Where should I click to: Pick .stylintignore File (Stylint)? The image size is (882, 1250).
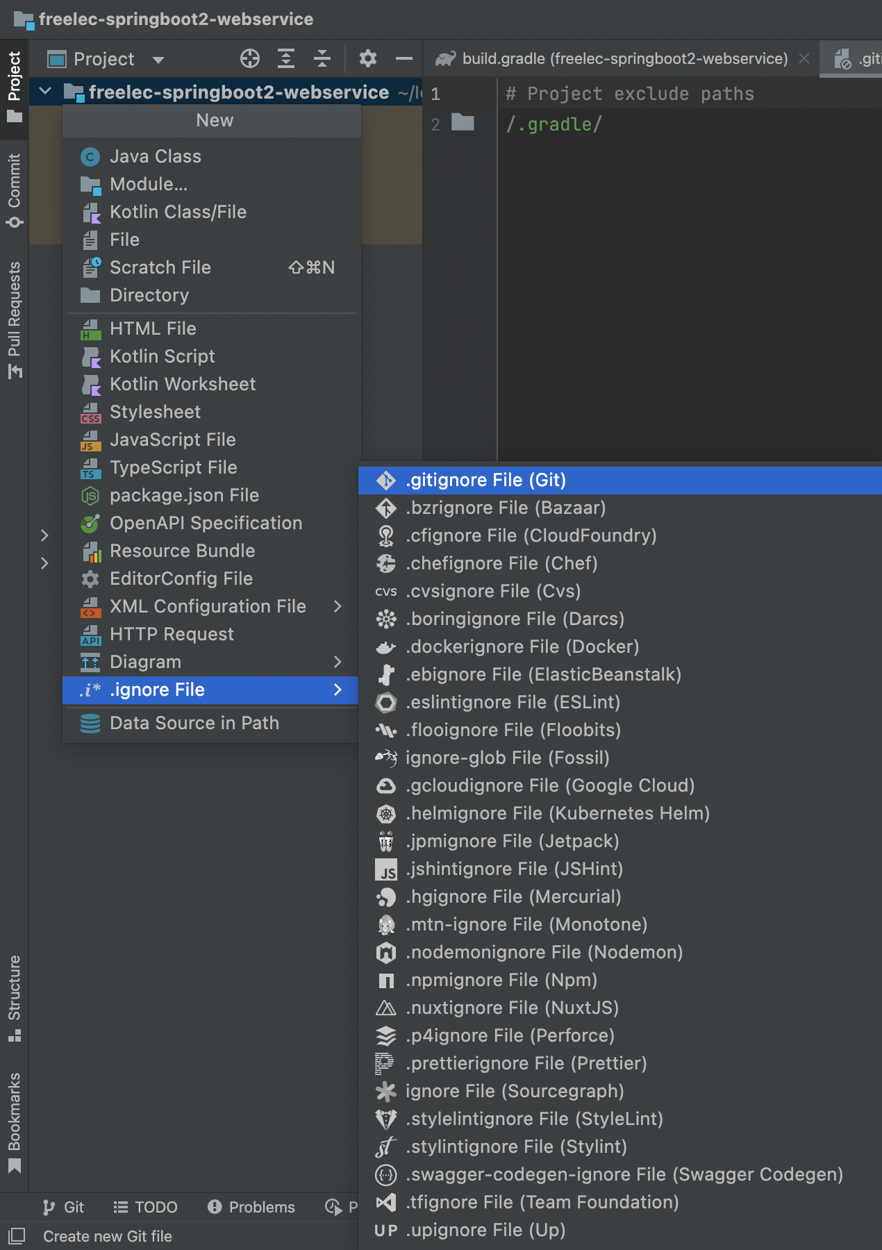(620, 1147)
